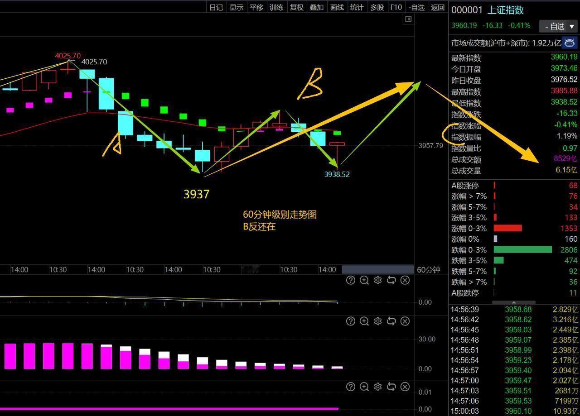Select the 画线 drawing tool
Image resolution: width=580 pixels, height=416 pixels.
(x=337, y=7)
